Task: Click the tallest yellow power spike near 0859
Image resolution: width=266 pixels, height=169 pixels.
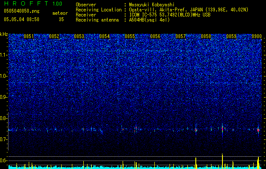Action: 222,161
